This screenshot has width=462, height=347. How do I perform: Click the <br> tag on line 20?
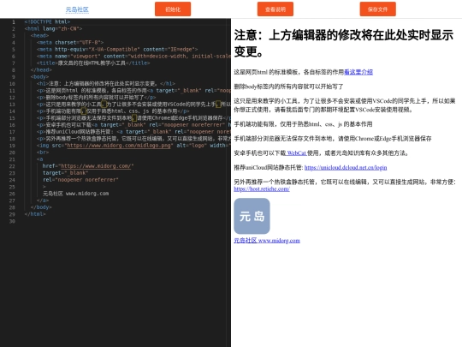(43, 153)
